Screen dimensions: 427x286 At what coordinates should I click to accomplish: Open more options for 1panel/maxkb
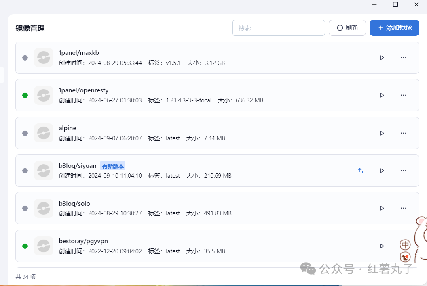coord(403,58)
